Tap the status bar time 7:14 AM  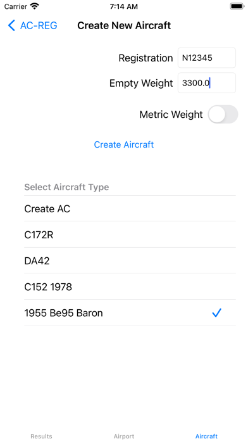point(124,6)
